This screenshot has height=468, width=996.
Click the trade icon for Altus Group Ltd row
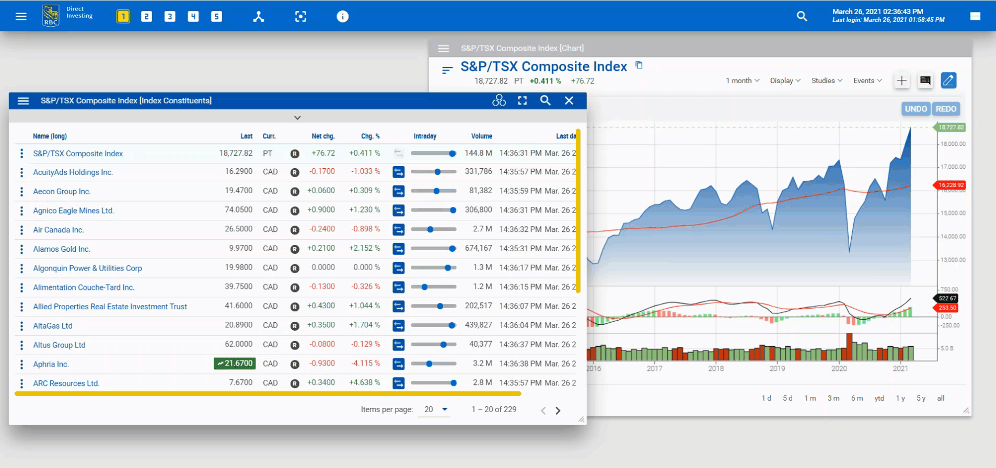pos(399,345)
